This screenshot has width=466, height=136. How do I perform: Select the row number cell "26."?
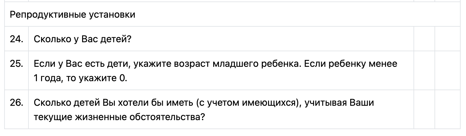(x=16, y=103)
